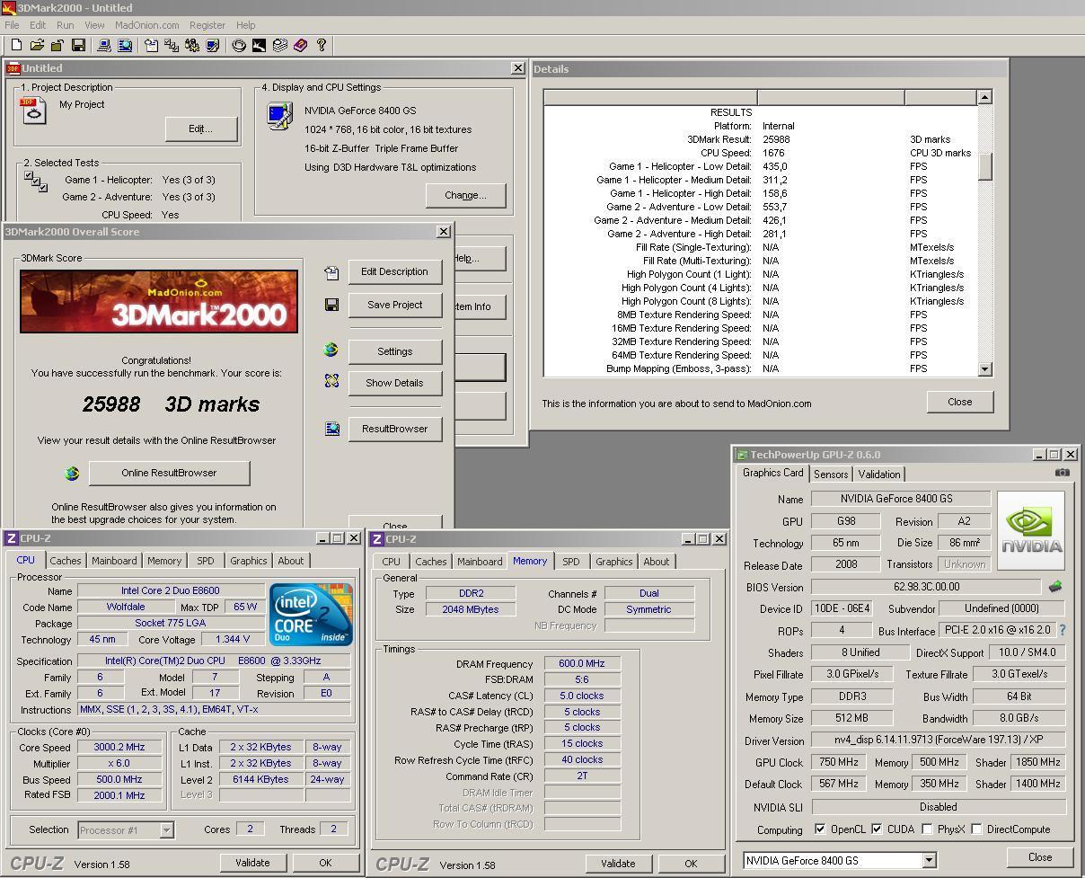Click the Open project folder icon

[x=37, y=45]
